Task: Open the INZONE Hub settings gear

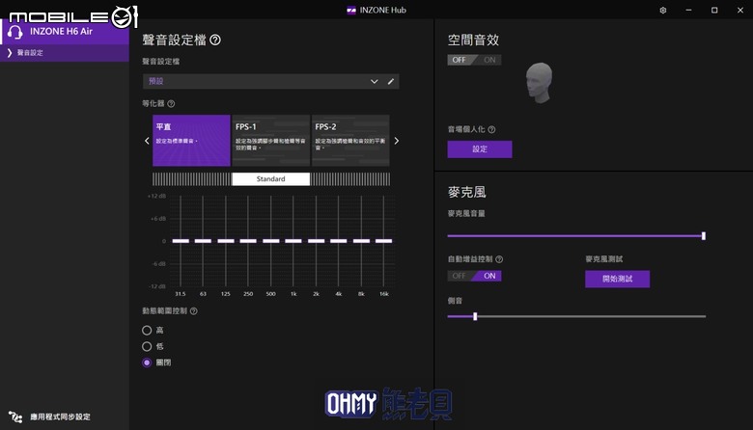Action: (662, 10)
